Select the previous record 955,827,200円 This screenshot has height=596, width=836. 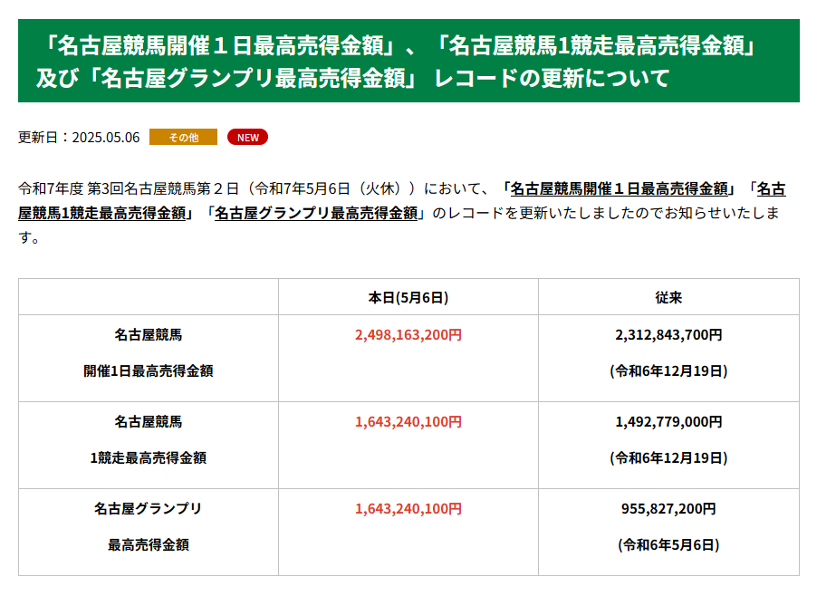[x=668, y=509]
